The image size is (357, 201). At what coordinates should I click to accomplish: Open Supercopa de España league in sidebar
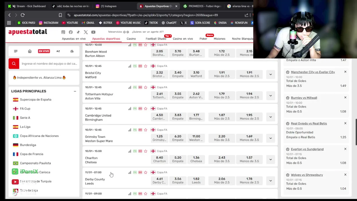[x=35, y=100]
